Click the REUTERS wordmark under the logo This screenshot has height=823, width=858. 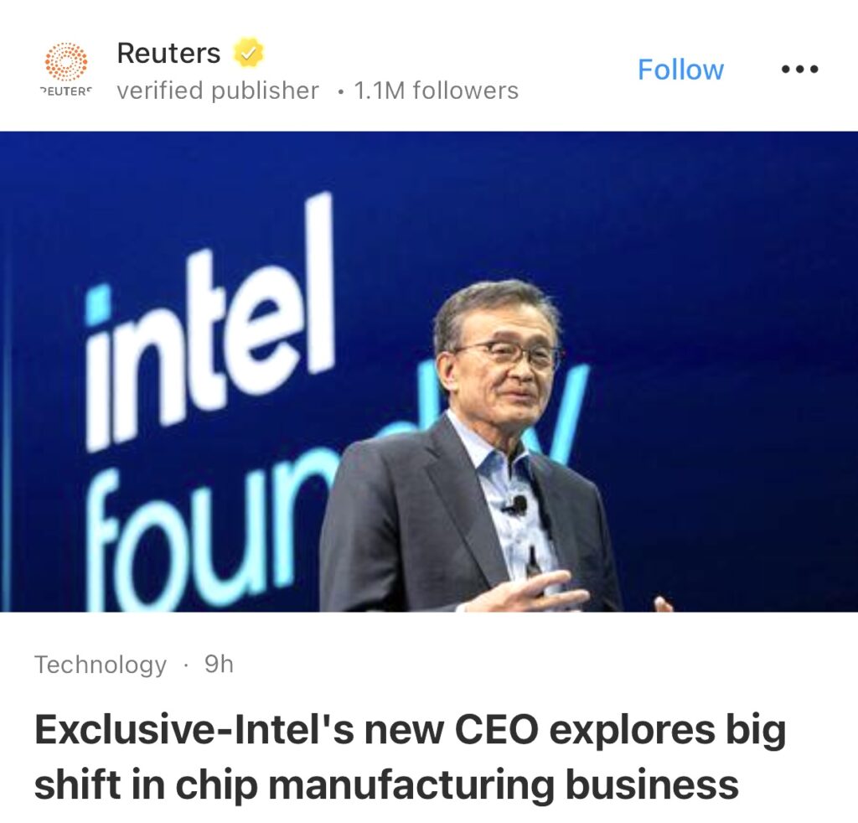(x=65, y=91)
